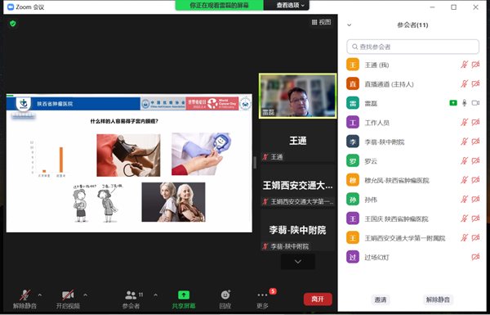
Task: Click camera-off icon for 工作人员
Action: tap(475, 123)
